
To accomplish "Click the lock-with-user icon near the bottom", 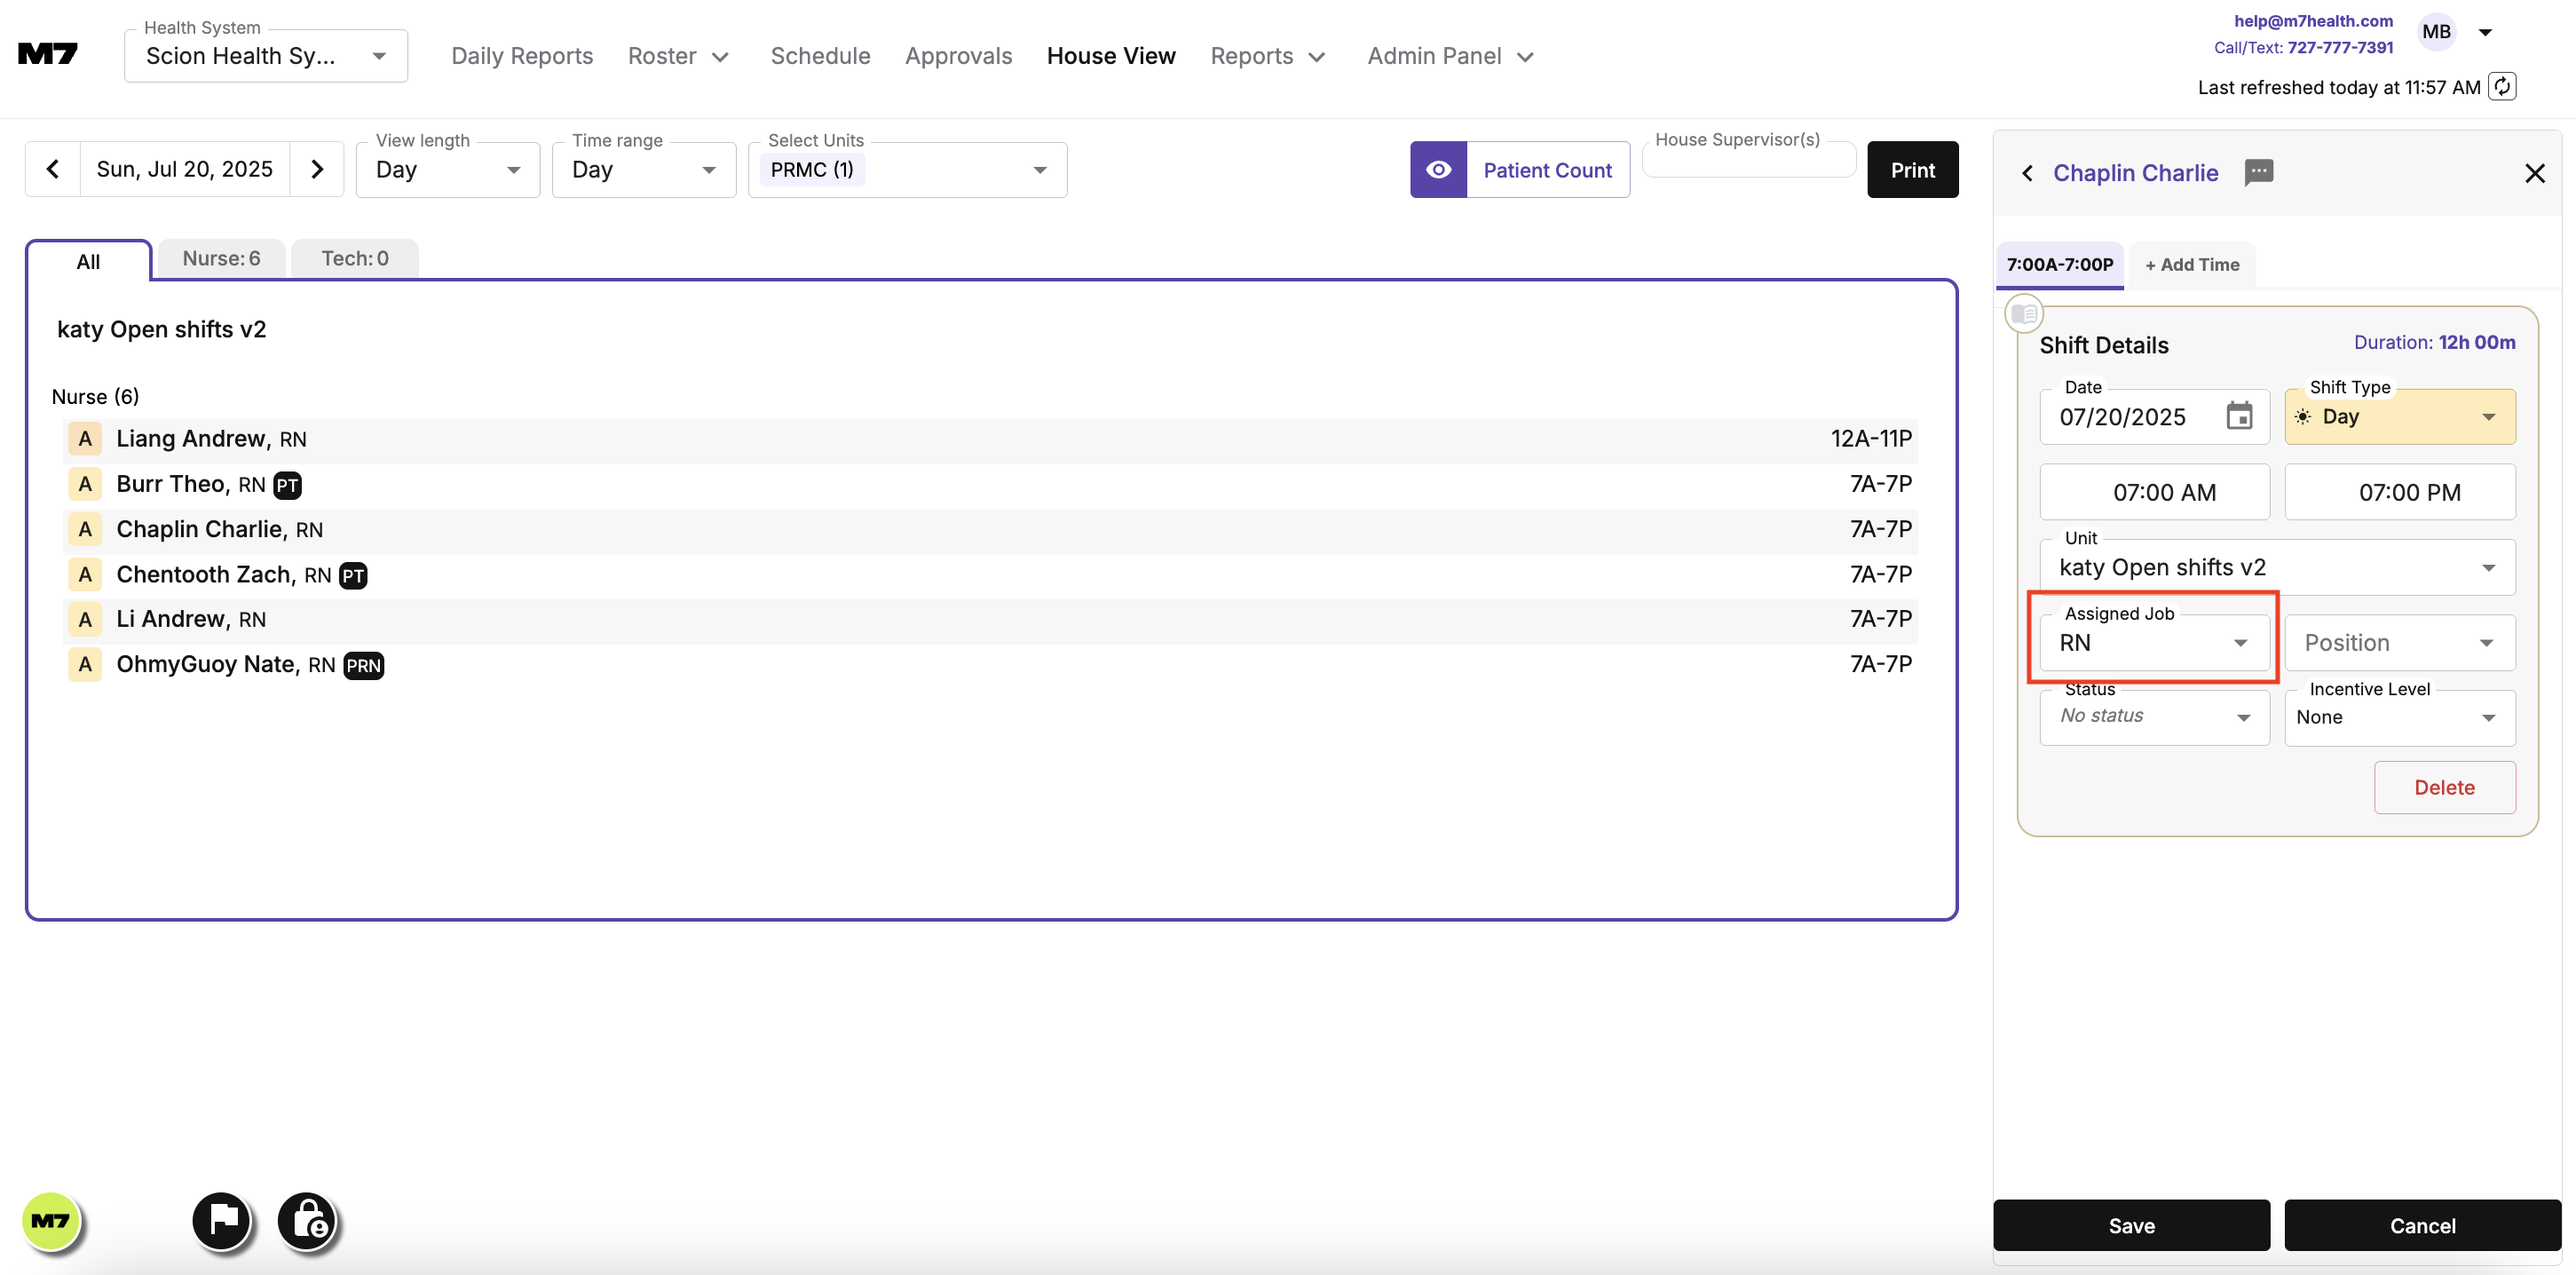I will [x=306, y=1220].
